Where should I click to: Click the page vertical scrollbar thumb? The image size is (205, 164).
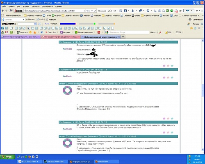click(x=203, y=91)
